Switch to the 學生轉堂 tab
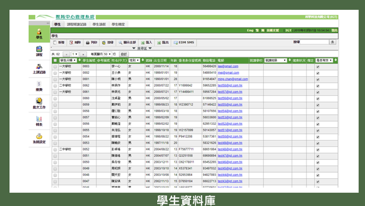Image resolution: width=365 pixels, height=206 pixels. tap(118, 24)
